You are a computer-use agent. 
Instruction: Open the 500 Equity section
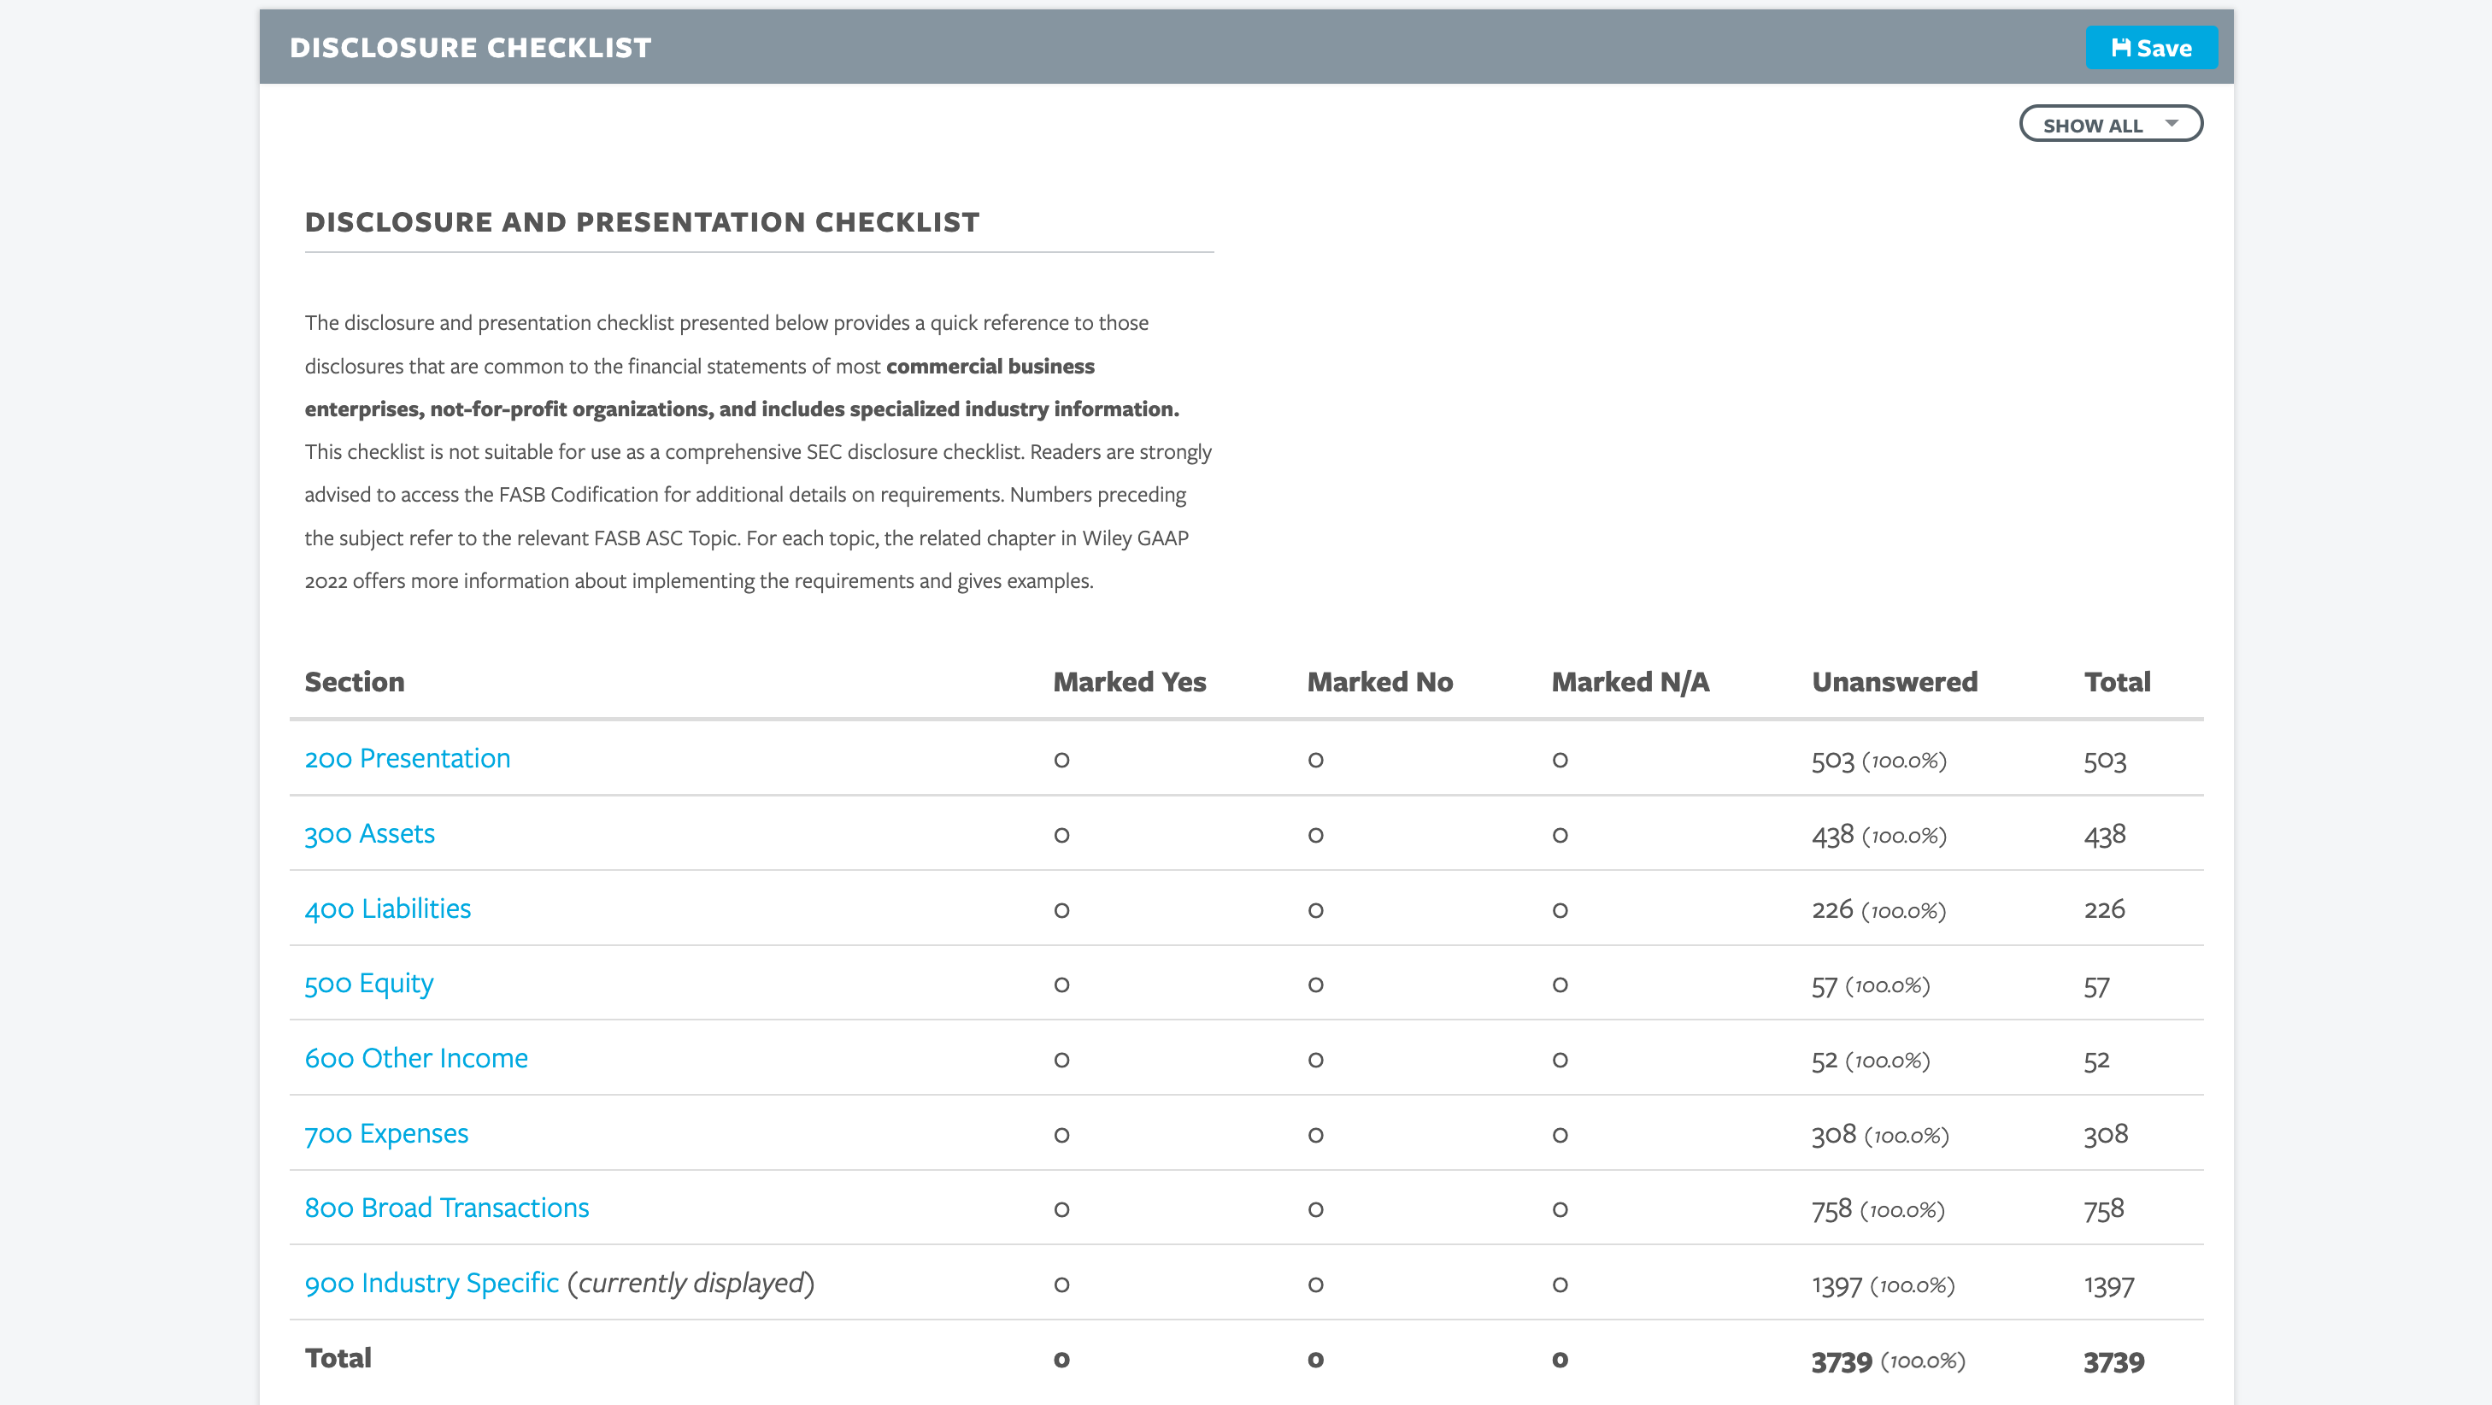368,983
